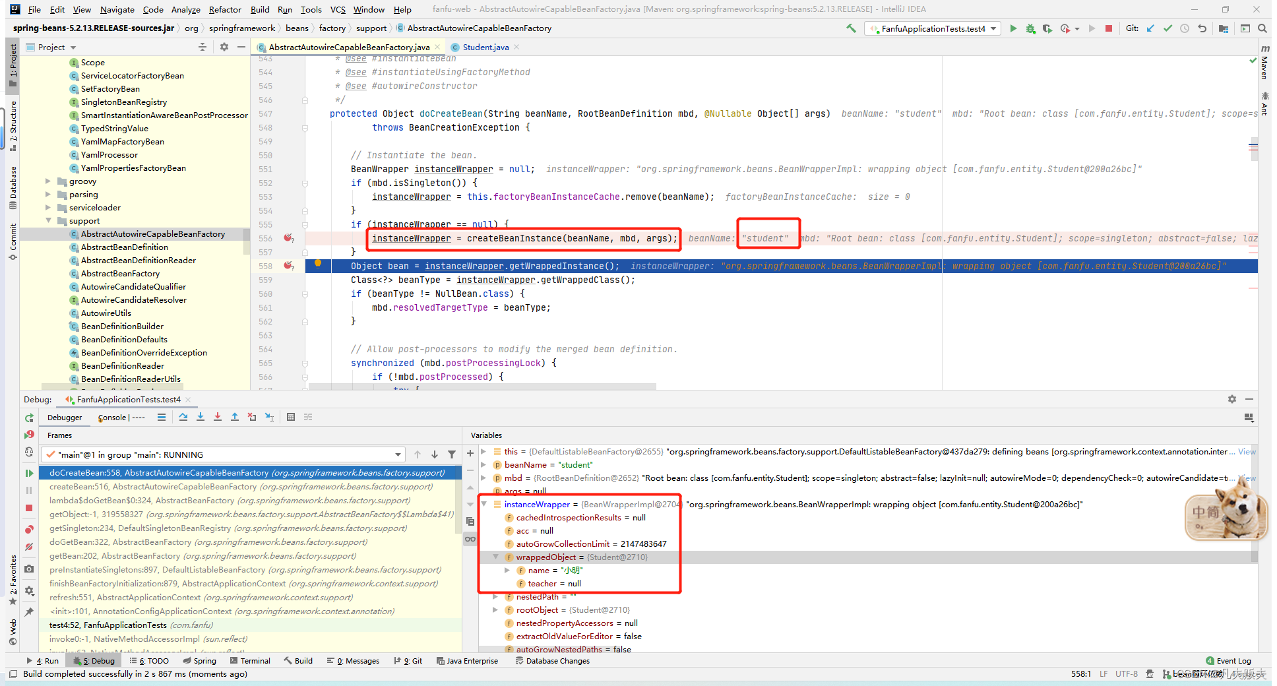Screen dimensions: 1277x686
Task: Pin the debug tab
Action: pos(29,612)
